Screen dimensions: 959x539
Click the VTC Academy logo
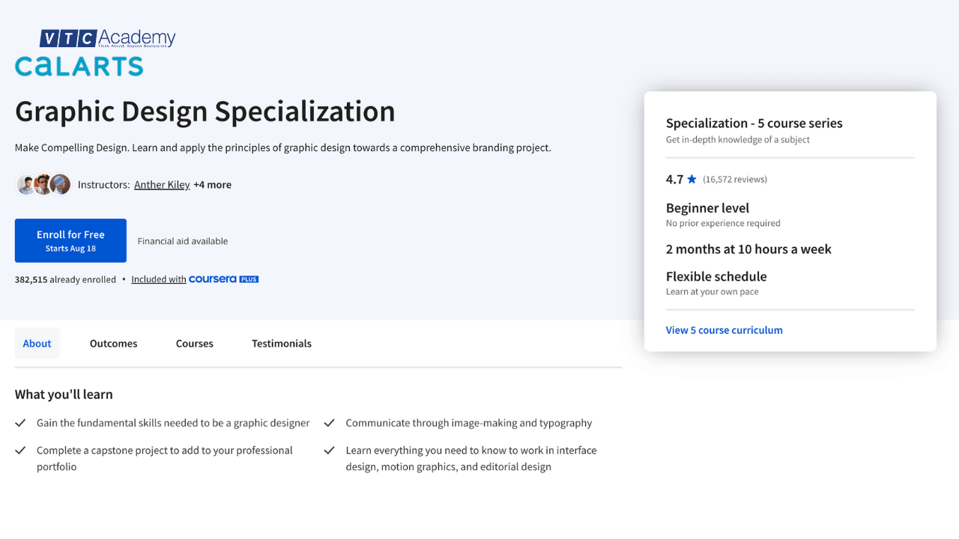pos(108,37)
